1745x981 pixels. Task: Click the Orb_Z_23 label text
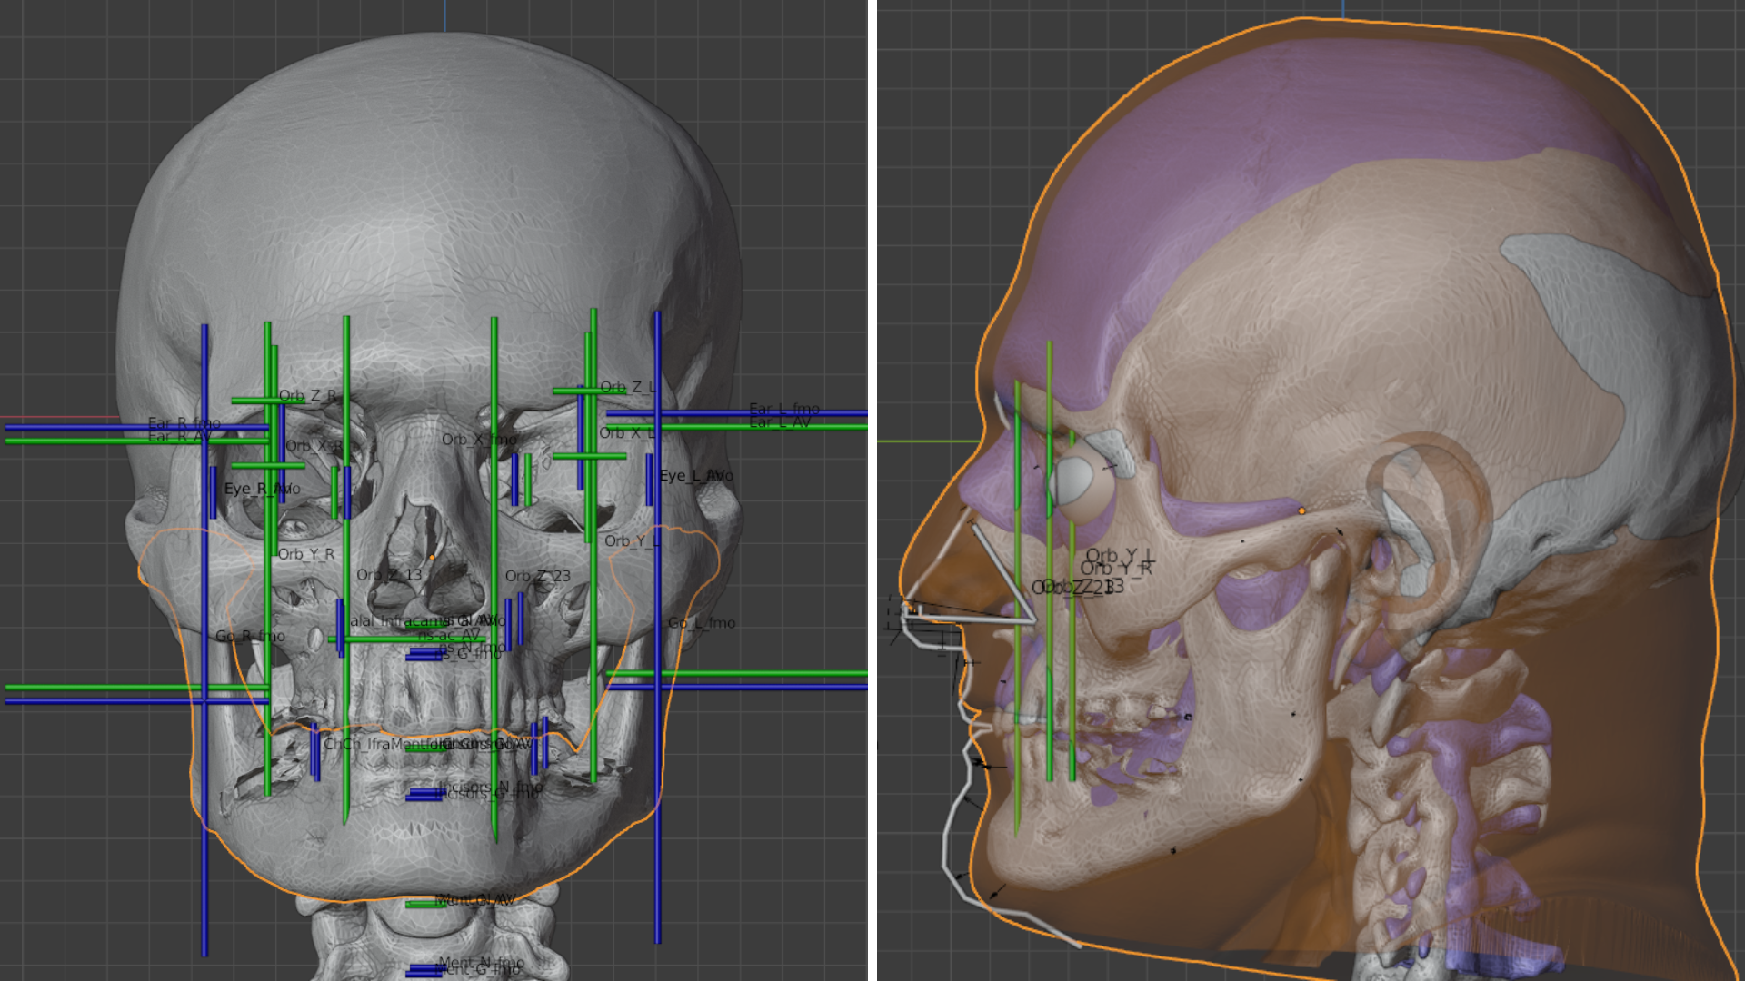pos(536,575)
